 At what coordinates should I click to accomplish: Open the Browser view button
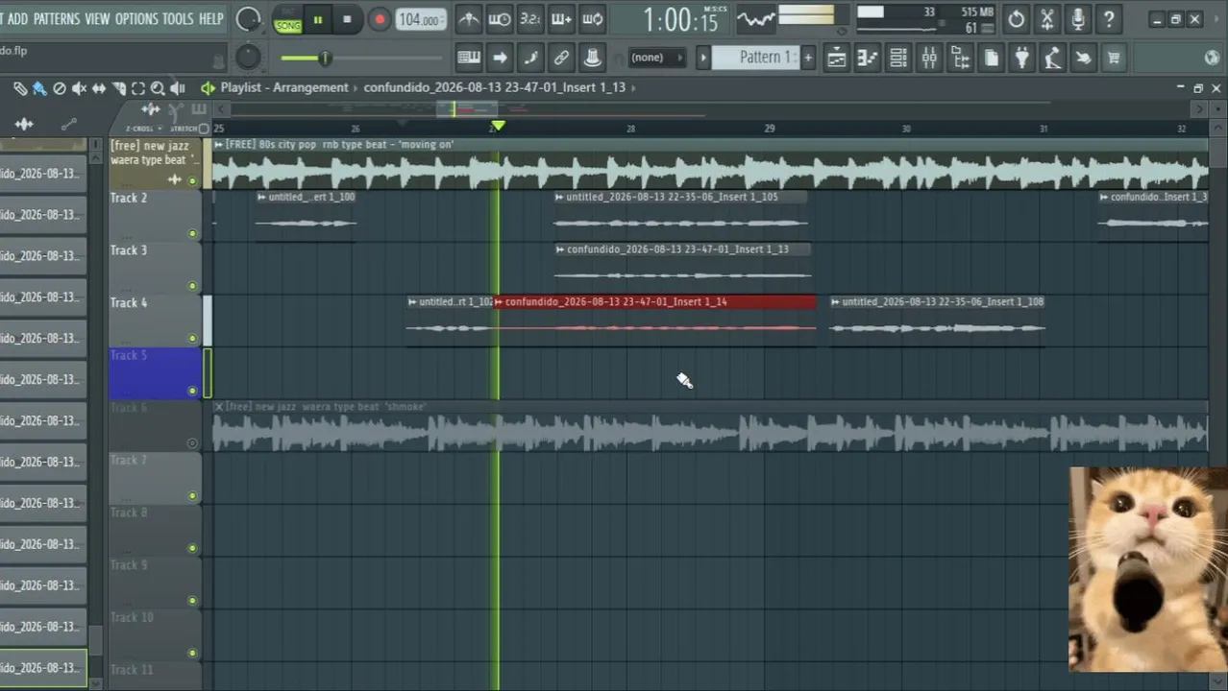click(960, 58)
